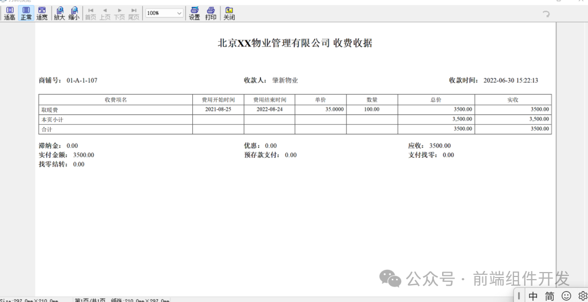
Task: Click the 应收 3500.00 field
Action: 430,146
